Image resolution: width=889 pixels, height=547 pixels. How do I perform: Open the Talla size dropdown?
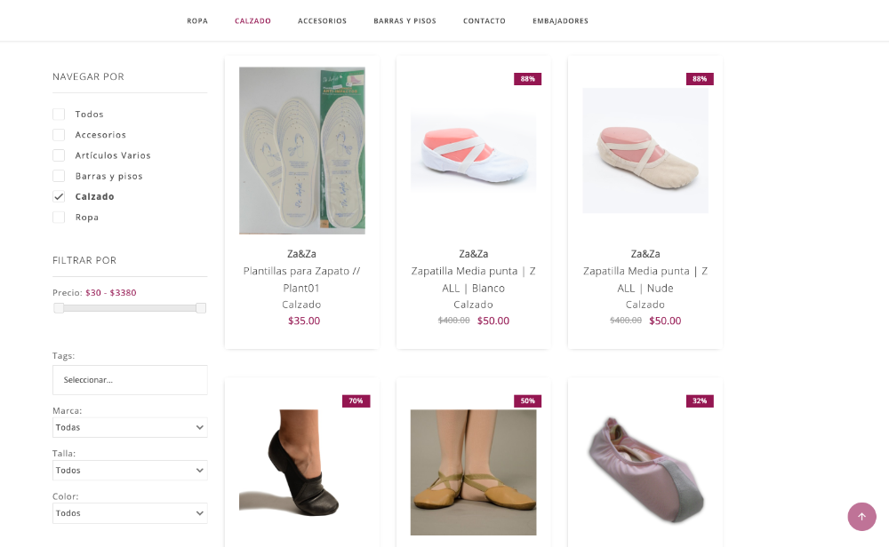coord(130,471)
